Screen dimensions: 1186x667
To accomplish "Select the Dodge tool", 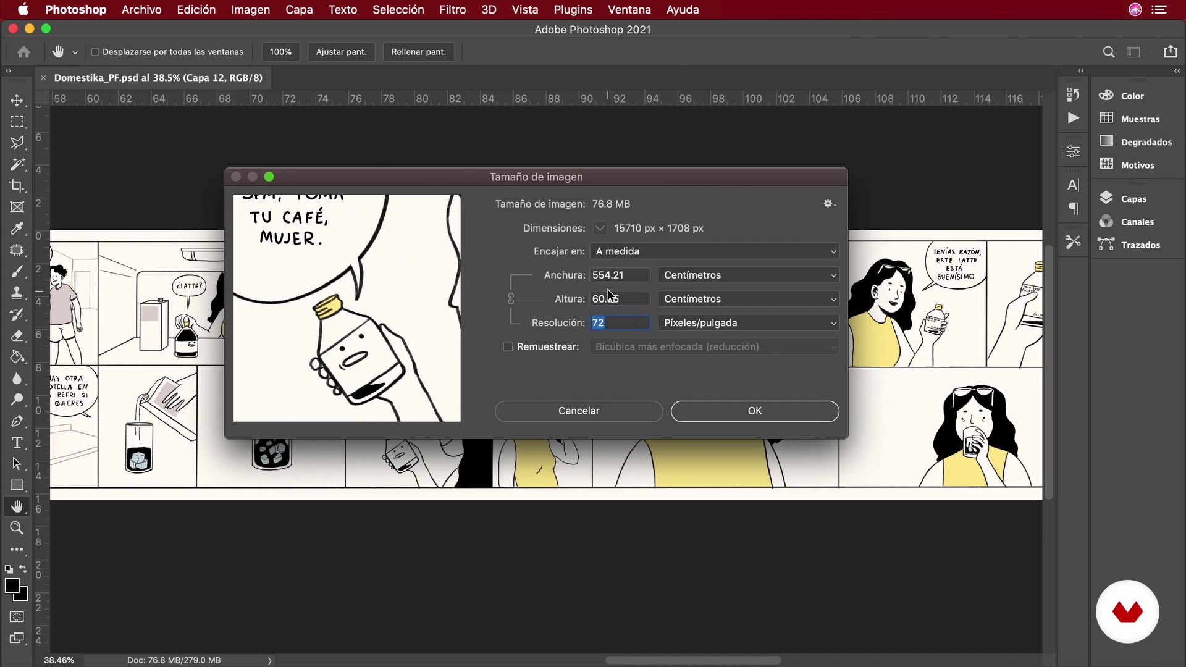I will 17,400.
